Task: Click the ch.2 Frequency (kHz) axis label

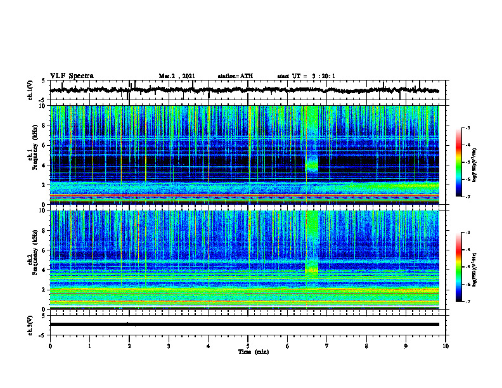Action: (x=33, y=252)
